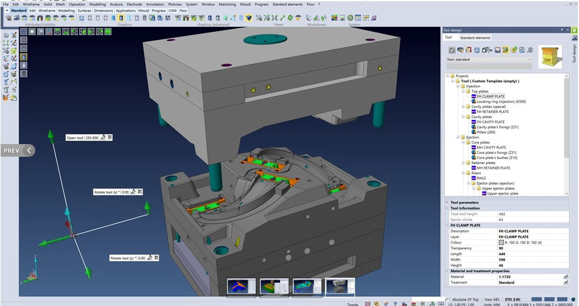
Task: Click the checkmark icon in Tool design toolbar
Action: (452, 50)
